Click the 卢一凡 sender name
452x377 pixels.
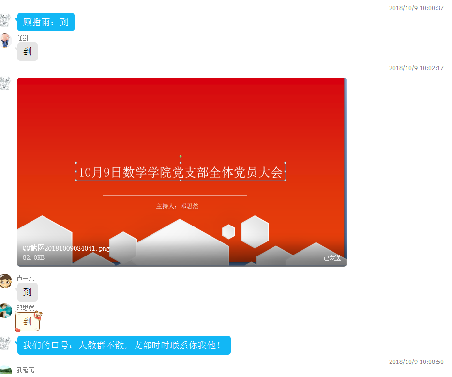point(26,278)
